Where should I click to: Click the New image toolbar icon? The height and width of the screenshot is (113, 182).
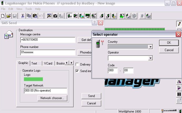point(3,16)
